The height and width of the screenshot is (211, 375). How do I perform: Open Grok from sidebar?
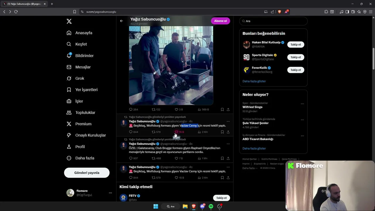[75, 79]
